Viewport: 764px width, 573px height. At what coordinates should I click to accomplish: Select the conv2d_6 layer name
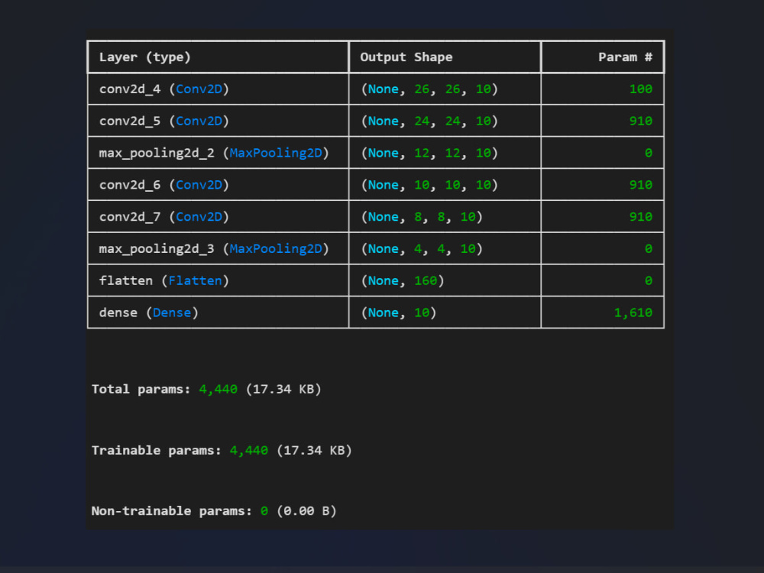point(130,185)
